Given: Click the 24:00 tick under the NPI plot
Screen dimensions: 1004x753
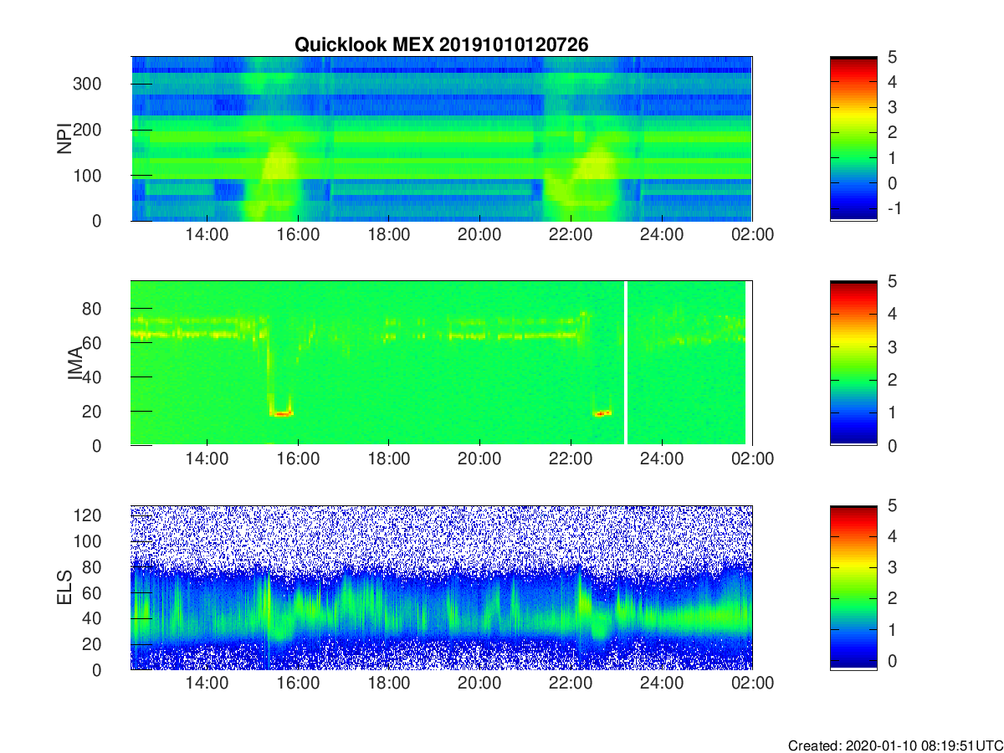Looking at the screenshot, I should (661, 235).
